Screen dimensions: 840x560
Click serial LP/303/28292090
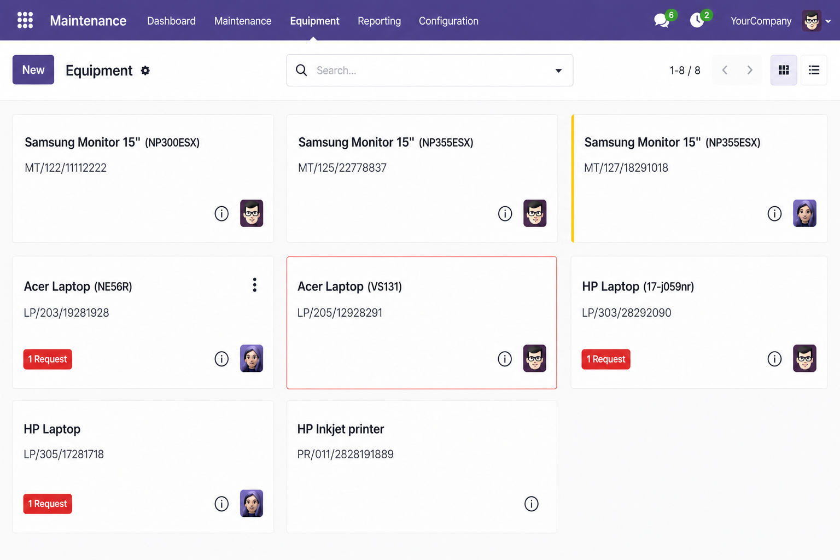(627, 313)
